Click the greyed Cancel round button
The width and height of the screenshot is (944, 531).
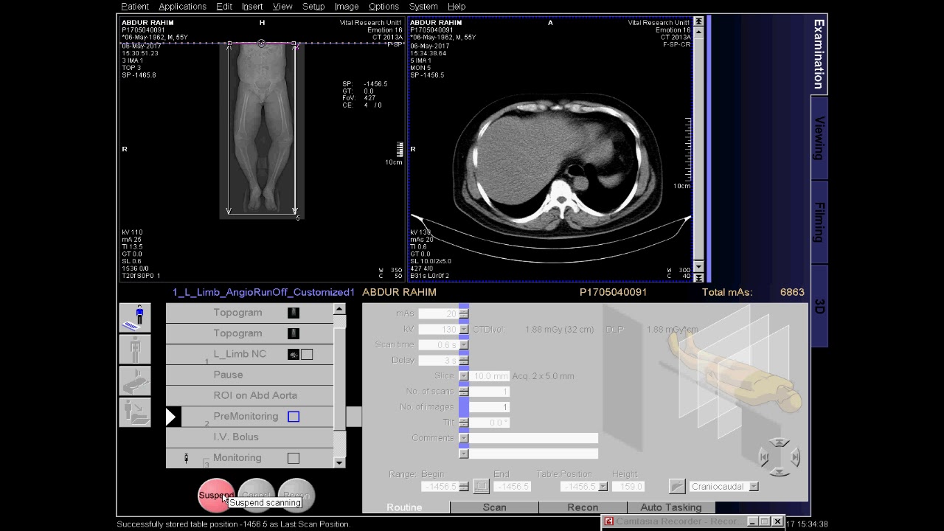256,496
